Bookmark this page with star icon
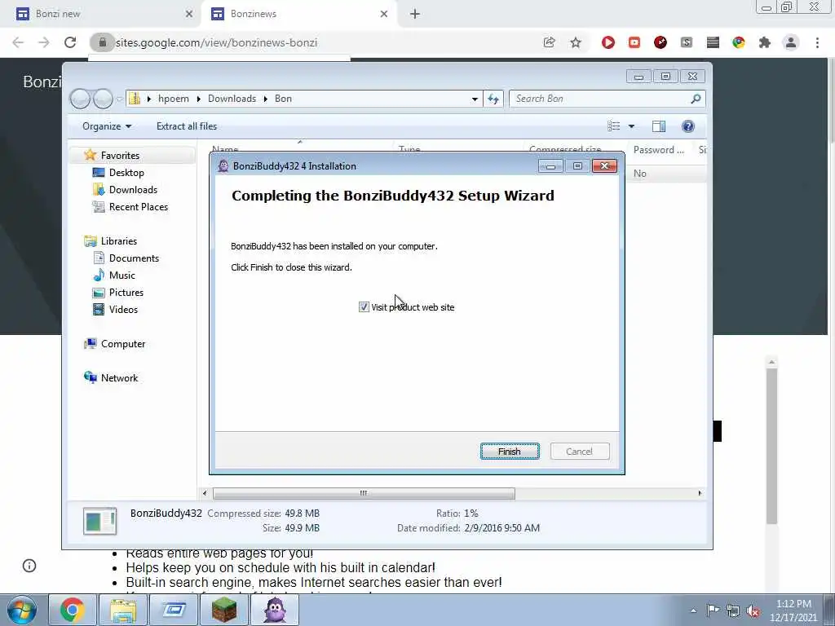 tap(576, 42)
